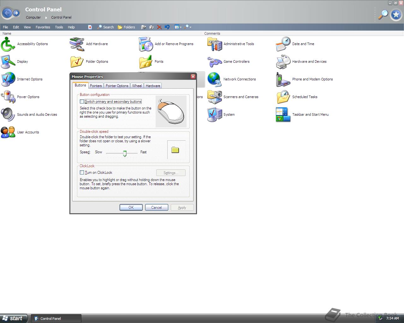Open Scheduled Tasks folder
This screenshot has height=323, width=404.
coord(297,97)
